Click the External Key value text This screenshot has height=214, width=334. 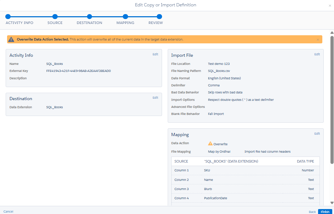79,71
